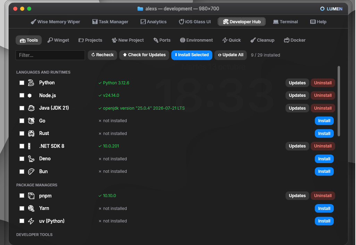Check the uv (Python) checkbox
The width and height of the screenshot is (356, 245).
pyautogui.click(x=22, y=221)
